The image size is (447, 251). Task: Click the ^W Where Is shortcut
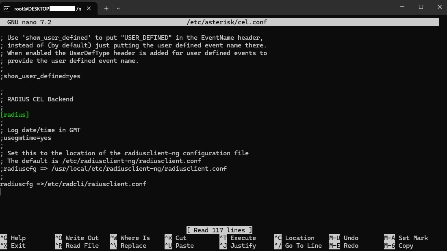130,238
